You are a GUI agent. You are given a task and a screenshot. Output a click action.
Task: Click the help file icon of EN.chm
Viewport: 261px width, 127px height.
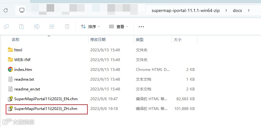[10, 99]
